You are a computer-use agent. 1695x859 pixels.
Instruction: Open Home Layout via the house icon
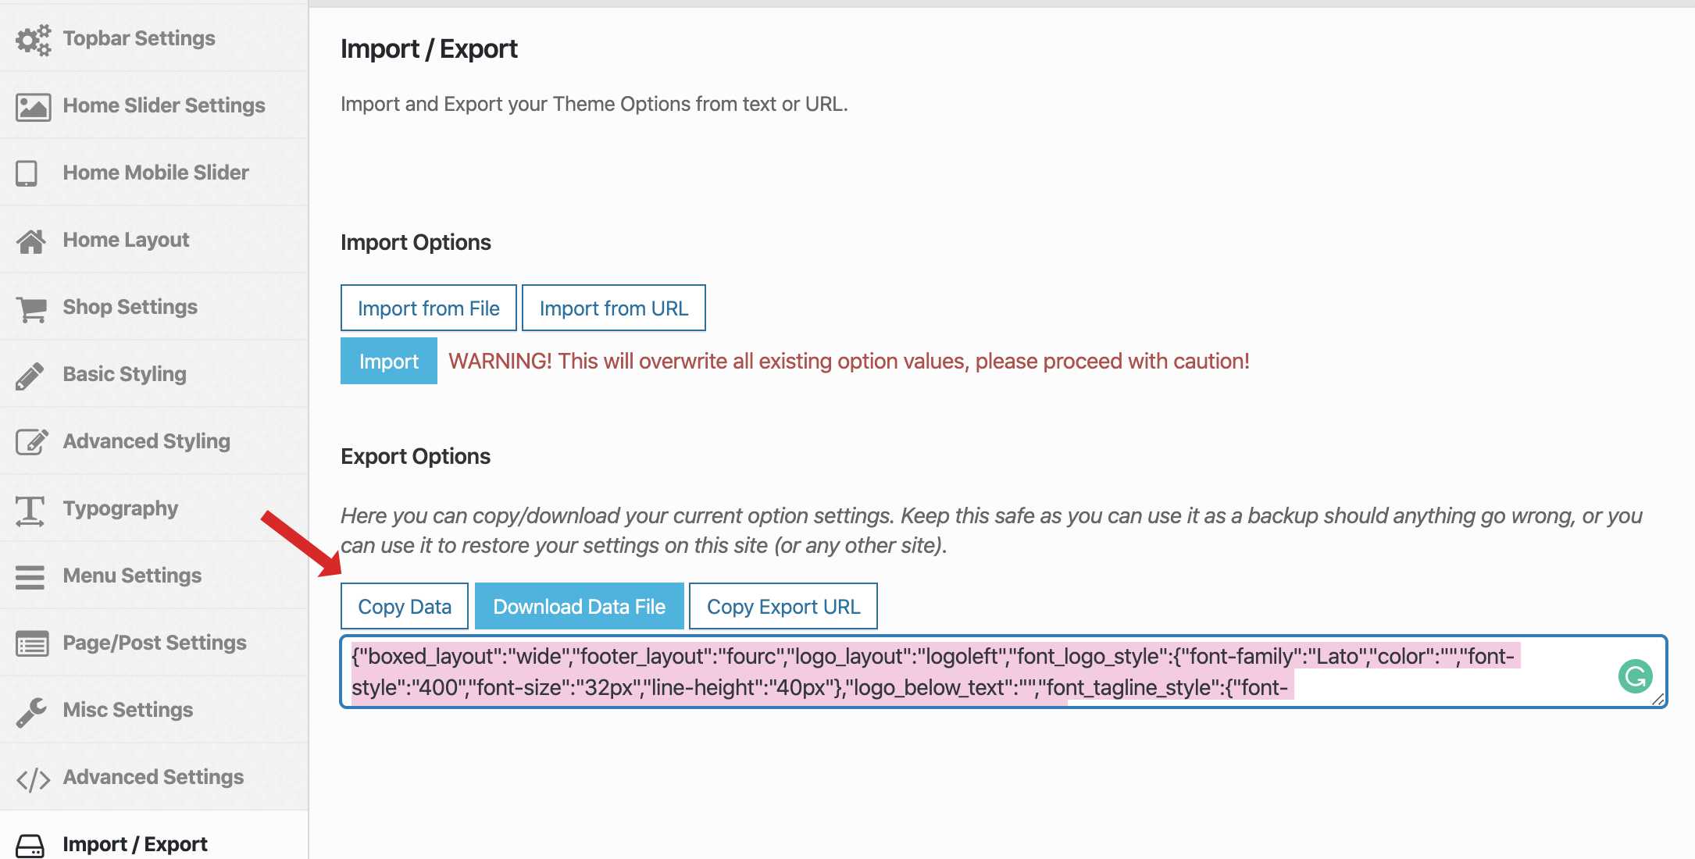pos(30,240)
